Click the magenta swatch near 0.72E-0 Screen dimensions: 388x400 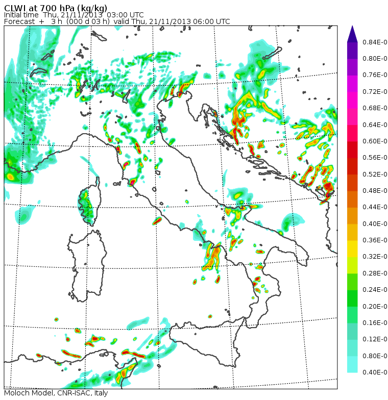click(352, 84)
